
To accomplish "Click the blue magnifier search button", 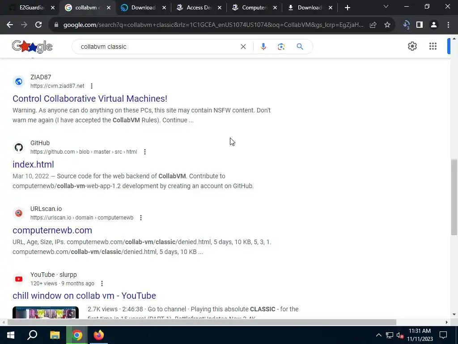I will (x=300, y=47).
